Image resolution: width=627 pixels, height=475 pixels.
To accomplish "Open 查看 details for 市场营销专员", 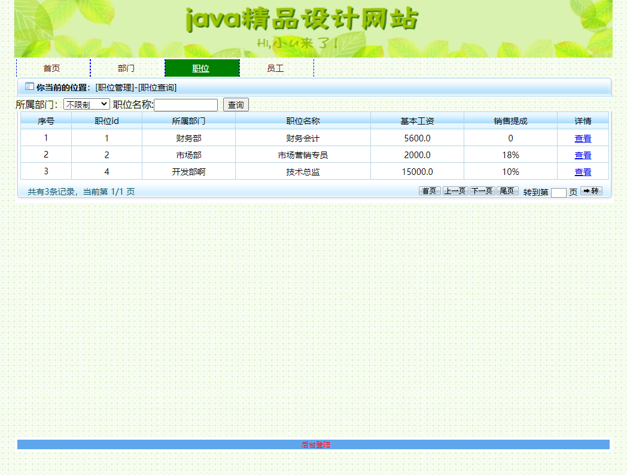I will (582, 155).
